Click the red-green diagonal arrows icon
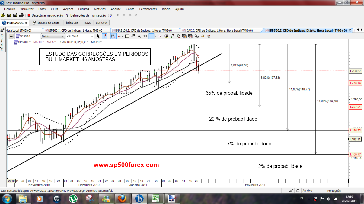This screenshot has width=364, height=204. click(172, 36)
